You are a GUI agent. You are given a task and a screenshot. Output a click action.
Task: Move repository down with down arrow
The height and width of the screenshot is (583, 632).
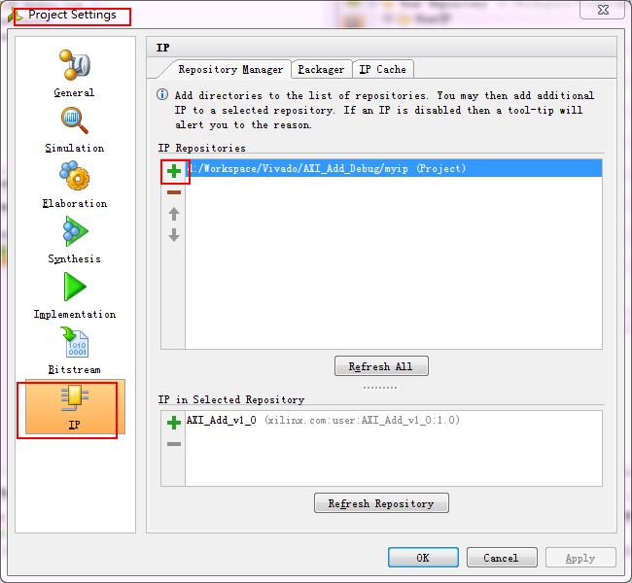(174, 235)
